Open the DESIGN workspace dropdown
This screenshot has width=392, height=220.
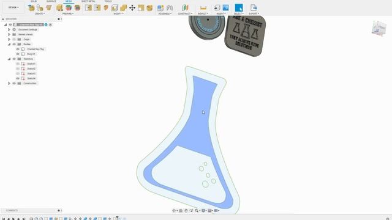click(13, 7)
